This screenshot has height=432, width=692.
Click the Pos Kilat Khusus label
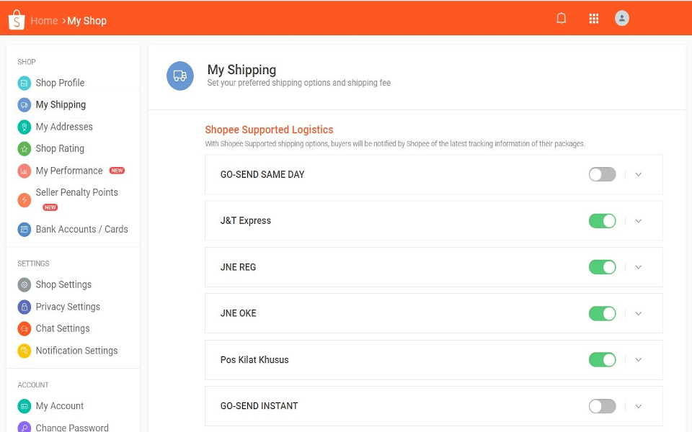[x=254, y=360]
